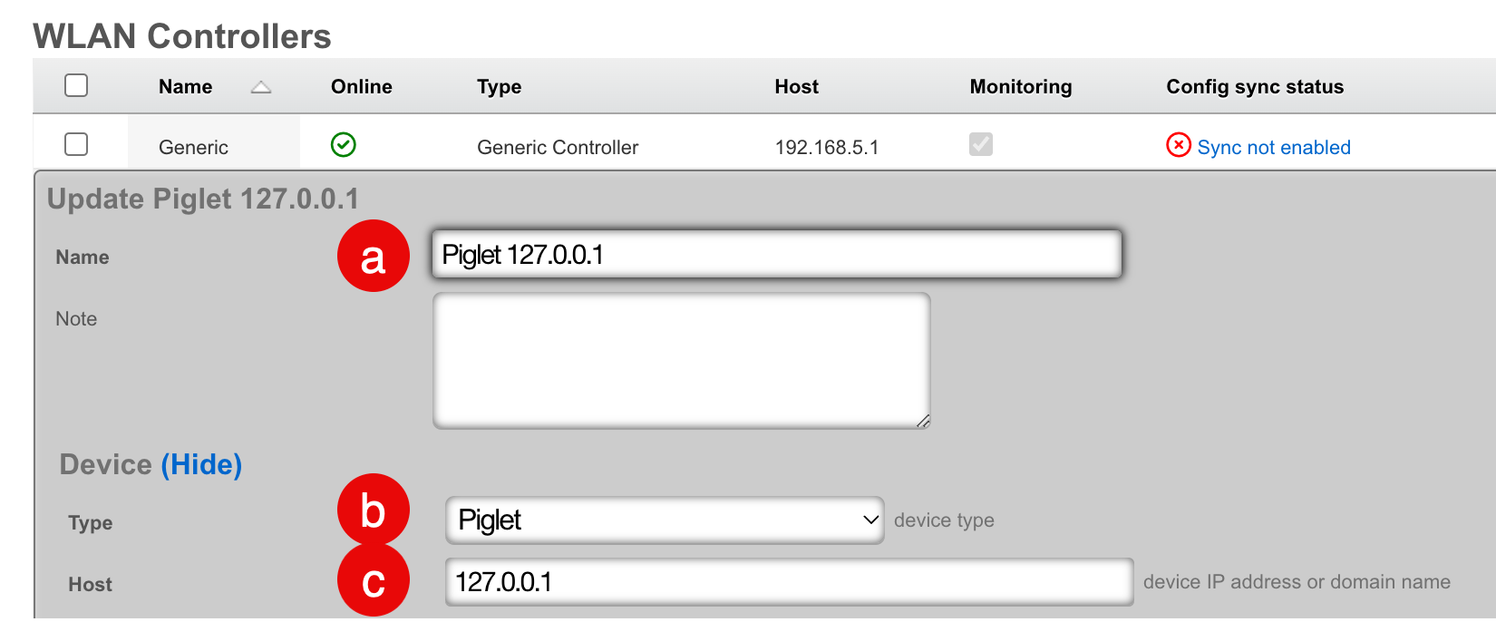1496x622 pixels.
Task: Click the red marker labeled c
Action: pyautogui.click(x=374, y=580)
